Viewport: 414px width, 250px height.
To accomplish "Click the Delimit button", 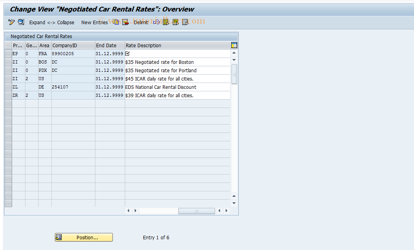I will (x=141, y=22).
